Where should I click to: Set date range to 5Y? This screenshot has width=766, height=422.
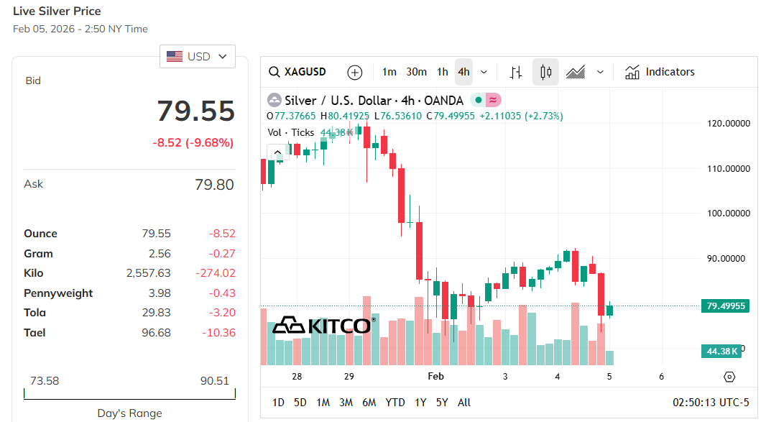click(441, 403)
